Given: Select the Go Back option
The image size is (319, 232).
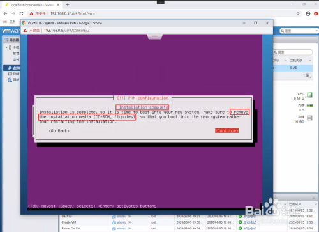Looking at the screenshot, I should (59, 131).
